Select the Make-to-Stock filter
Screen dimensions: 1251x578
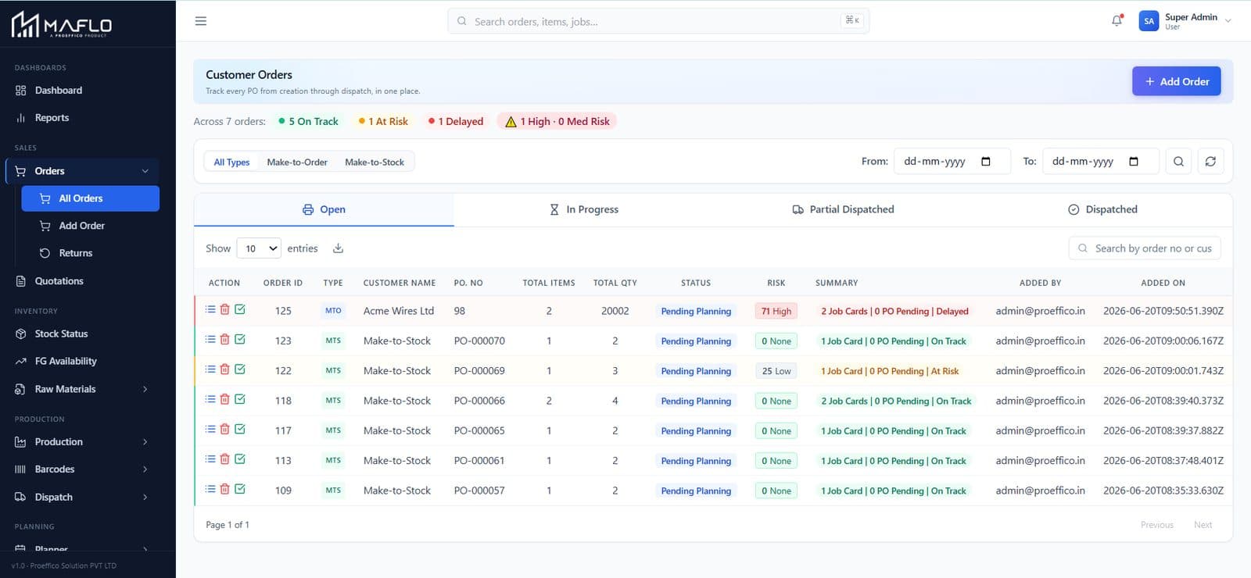pyautogui.click(x=375, y=162)
